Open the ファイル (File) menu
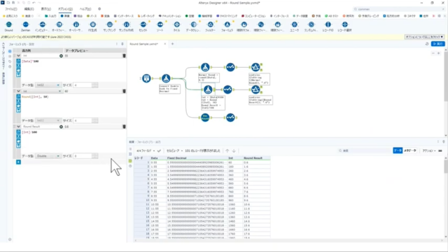This screenshot has height=252, width=448. (x=11, y=9)
